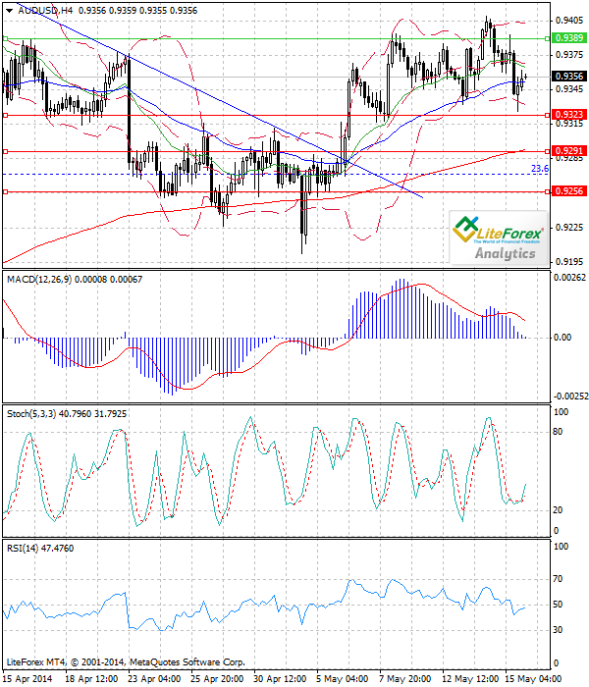The width and height of the screenshot is (589, 687).
Task: Click the red 0.9256 price level tag
Action: pos(569,191)
